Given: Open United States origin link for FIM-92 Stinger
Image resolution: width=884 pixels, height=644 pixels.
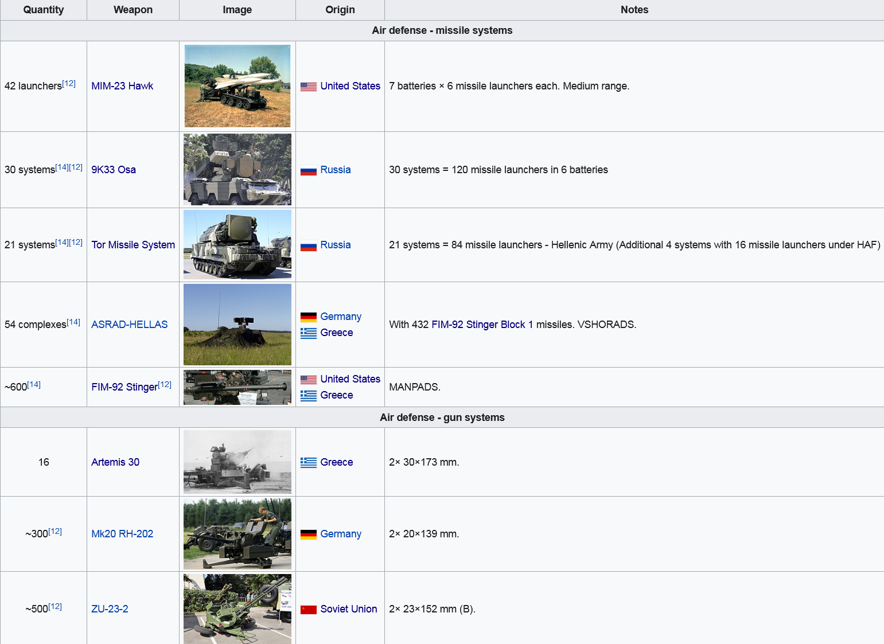Looking at the screenshot, I should click(351, 379).
